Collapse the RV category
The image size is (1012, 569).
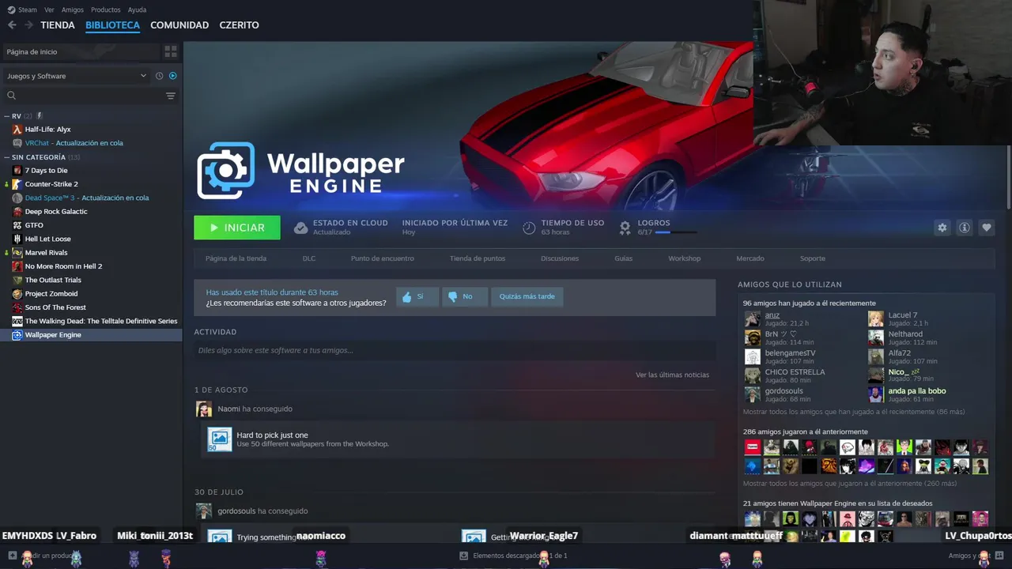point(7,116)
